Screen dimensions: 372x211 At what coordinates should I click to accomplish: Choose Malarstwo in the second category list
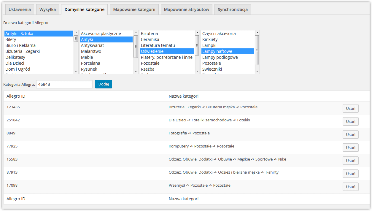(x=91, y=51)
